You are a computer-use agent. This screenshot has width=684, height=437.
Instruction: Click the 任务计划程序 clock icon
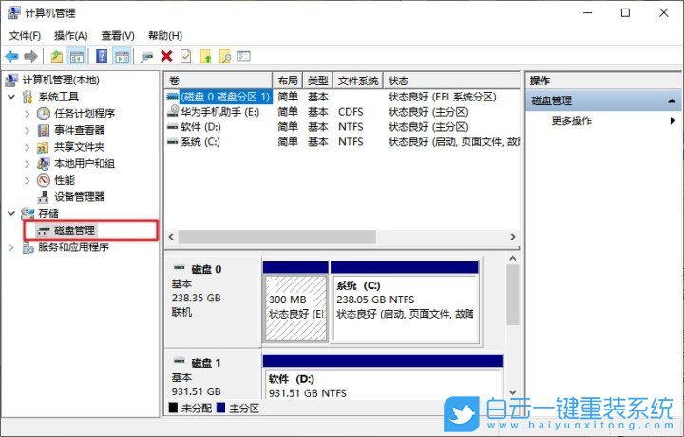click(x=44, y=114)
